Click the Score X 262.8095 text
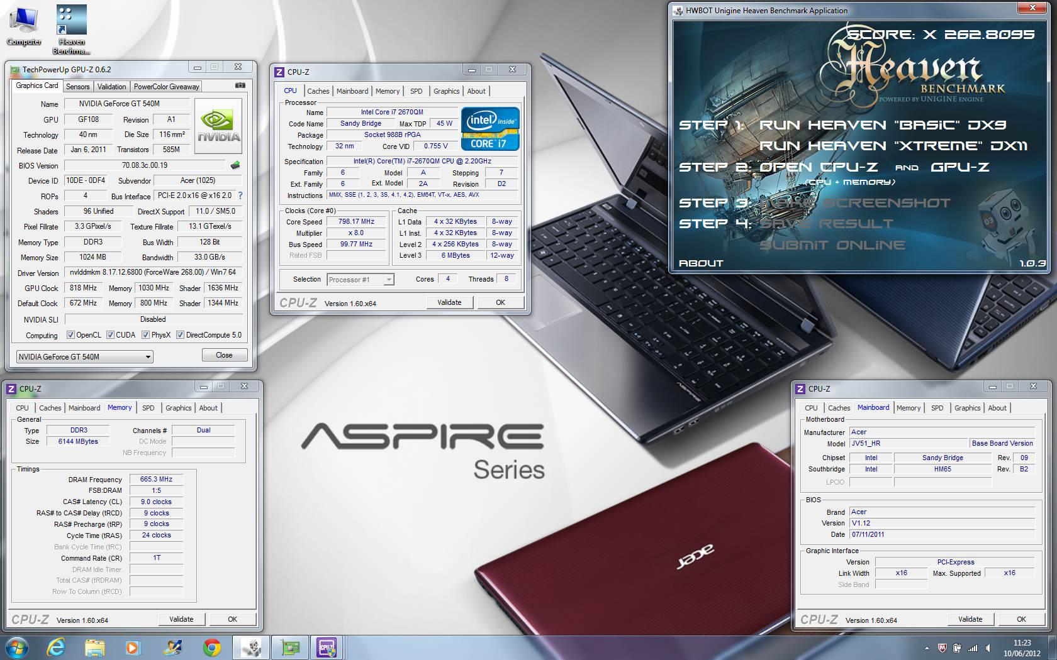 941,35
